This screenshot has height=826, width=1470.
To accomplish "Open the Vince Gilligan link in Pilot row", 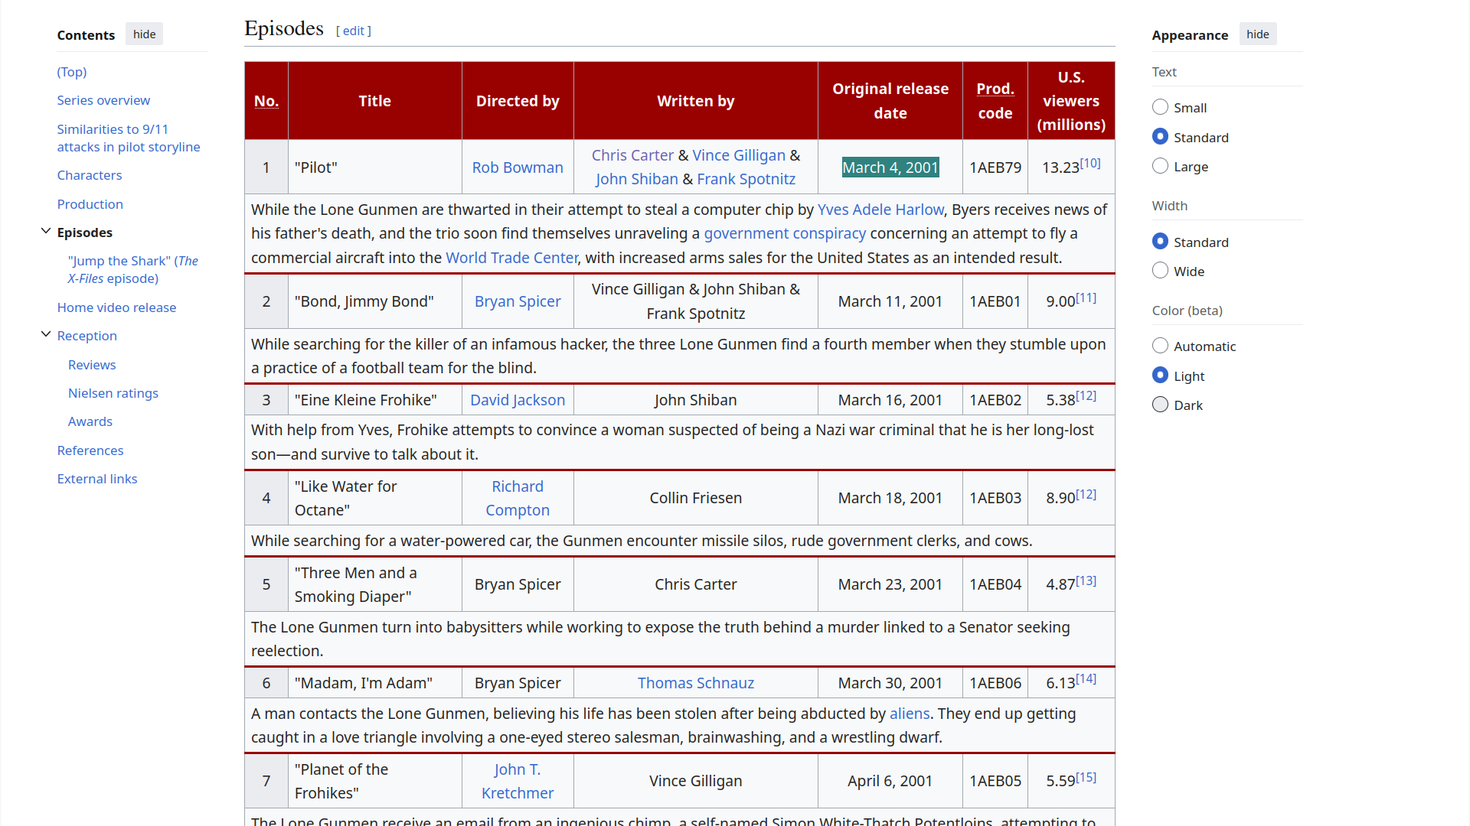I will (x=739, y=155).
